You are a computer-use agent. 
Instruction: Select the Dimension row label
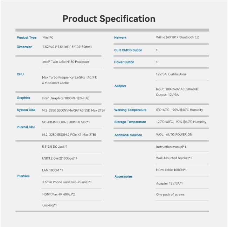25,47
